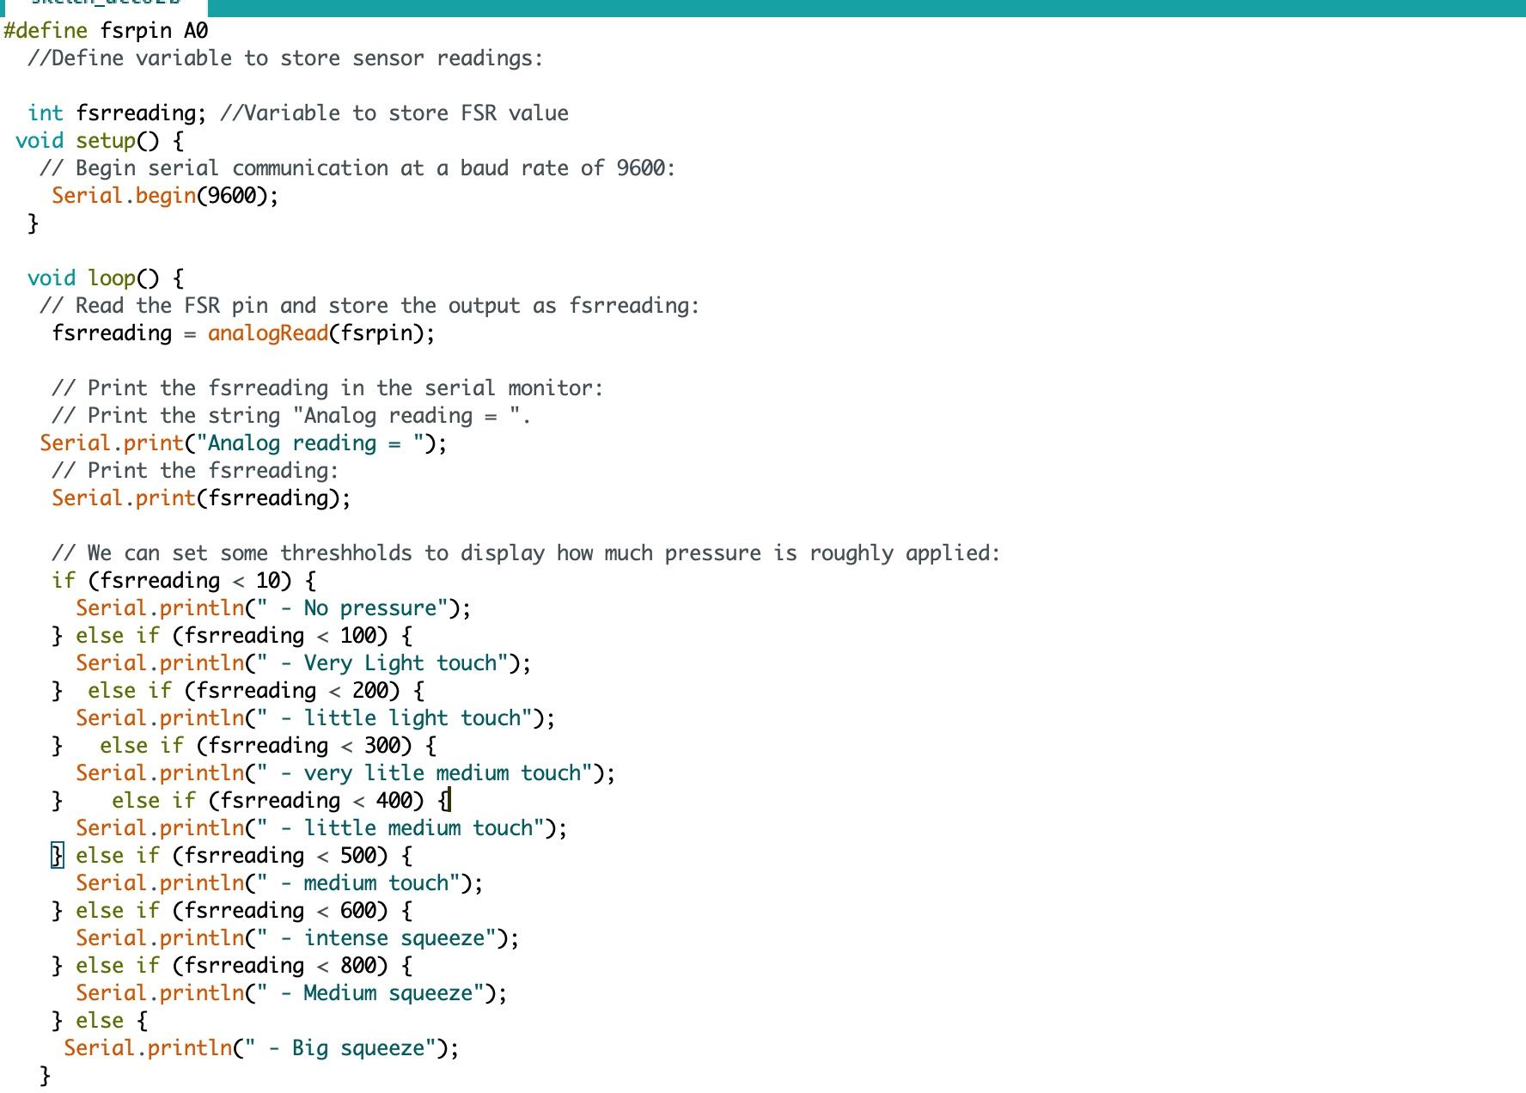The height and width of the screenshot is (1093, 1526).
Task: Click the 'else if (fsrreading < 400)' line
Action: click(x=251, y=801)
